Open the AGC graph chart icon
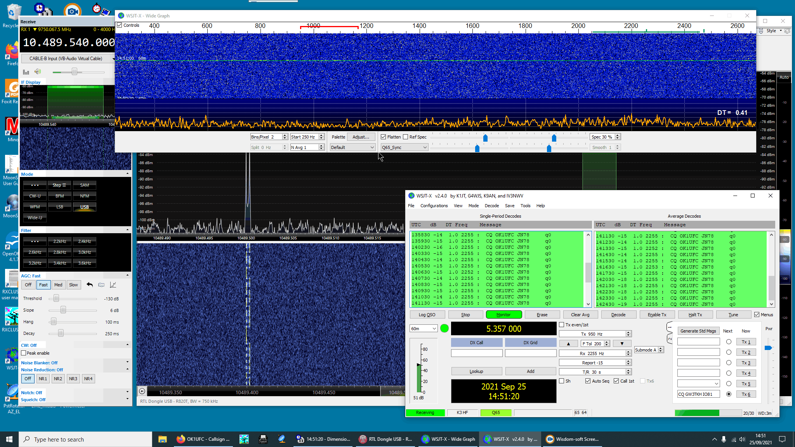The image size is (795, 447). (x=113, y=285)
